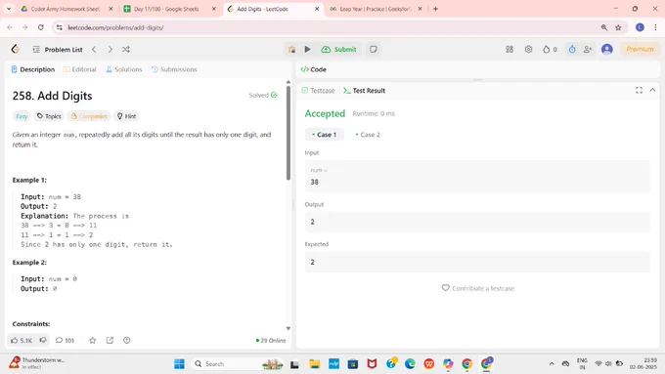Bookmark this page with star icon
The height and width of the screenshot is (374, 665).
coord(618,27)
